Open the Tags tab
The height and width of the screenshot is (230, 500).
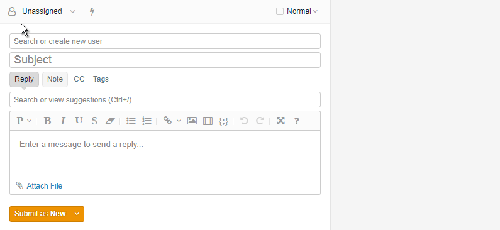click(101, 79)
